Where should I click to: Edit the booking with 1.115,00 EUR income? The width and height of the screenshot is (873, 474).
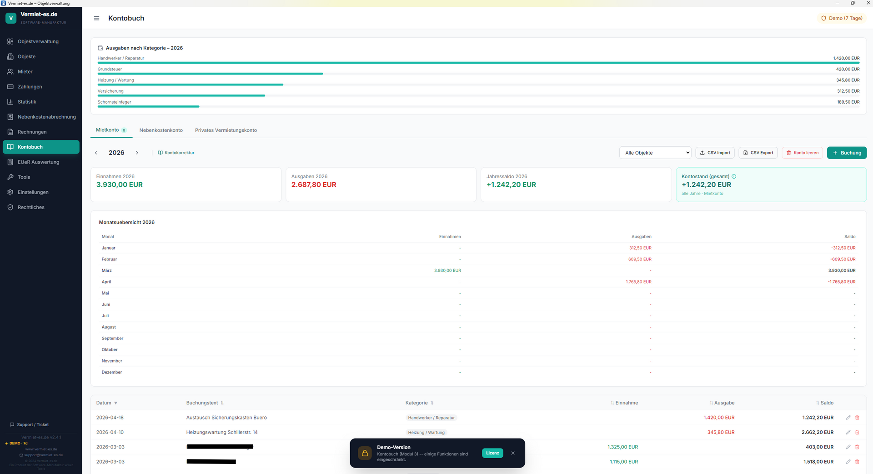(x=848, y=462)
